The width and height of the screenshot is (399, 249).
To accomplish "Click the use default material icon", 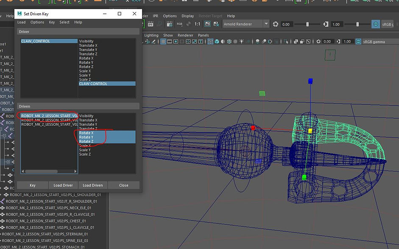I will click(223, 42).
